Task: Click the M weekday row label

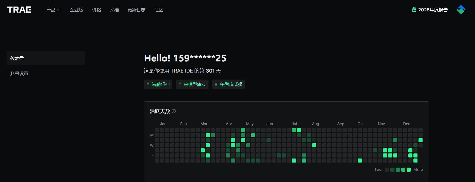Action: click(x=152, y=135)
